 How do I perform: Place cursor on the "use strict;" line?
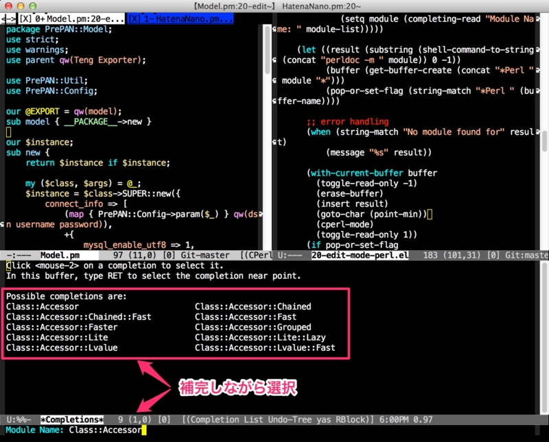point(32,40)
